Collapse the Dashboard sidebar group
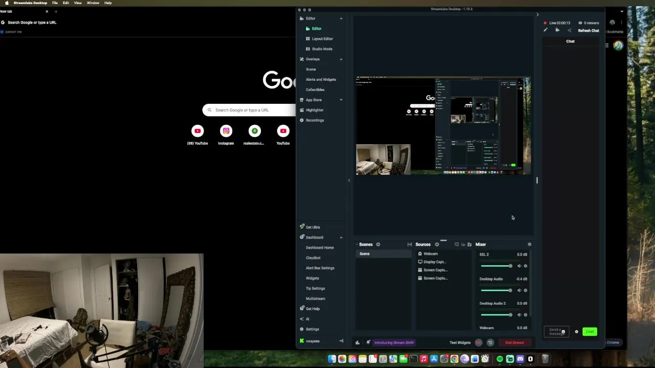Screen dimensions: 655x368 [341, 237]
